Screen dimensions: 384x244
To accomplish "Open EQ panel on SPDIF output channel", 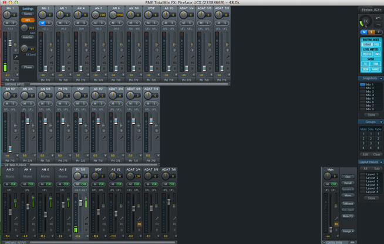I will (104, 224).
